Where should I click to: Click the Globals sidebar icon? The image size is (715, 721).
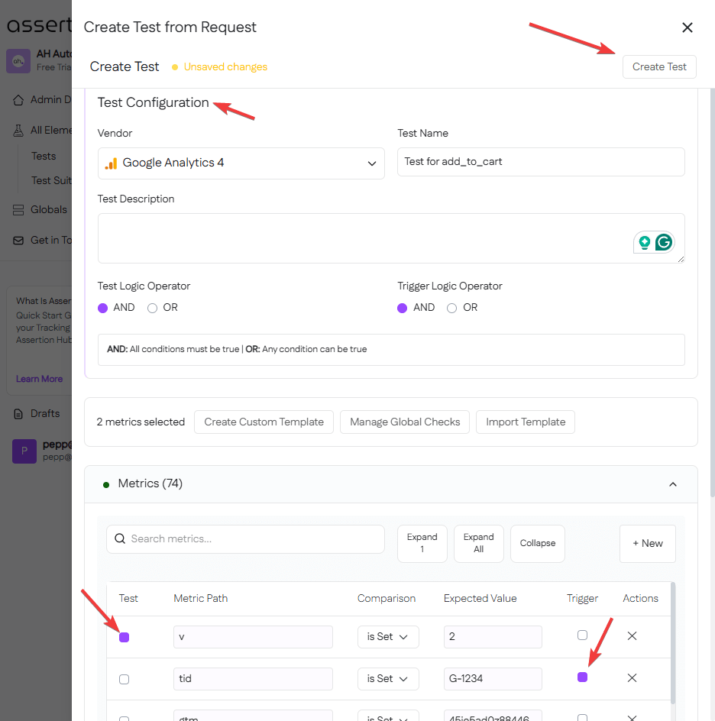pyautogui.click(x=18, y=210)
